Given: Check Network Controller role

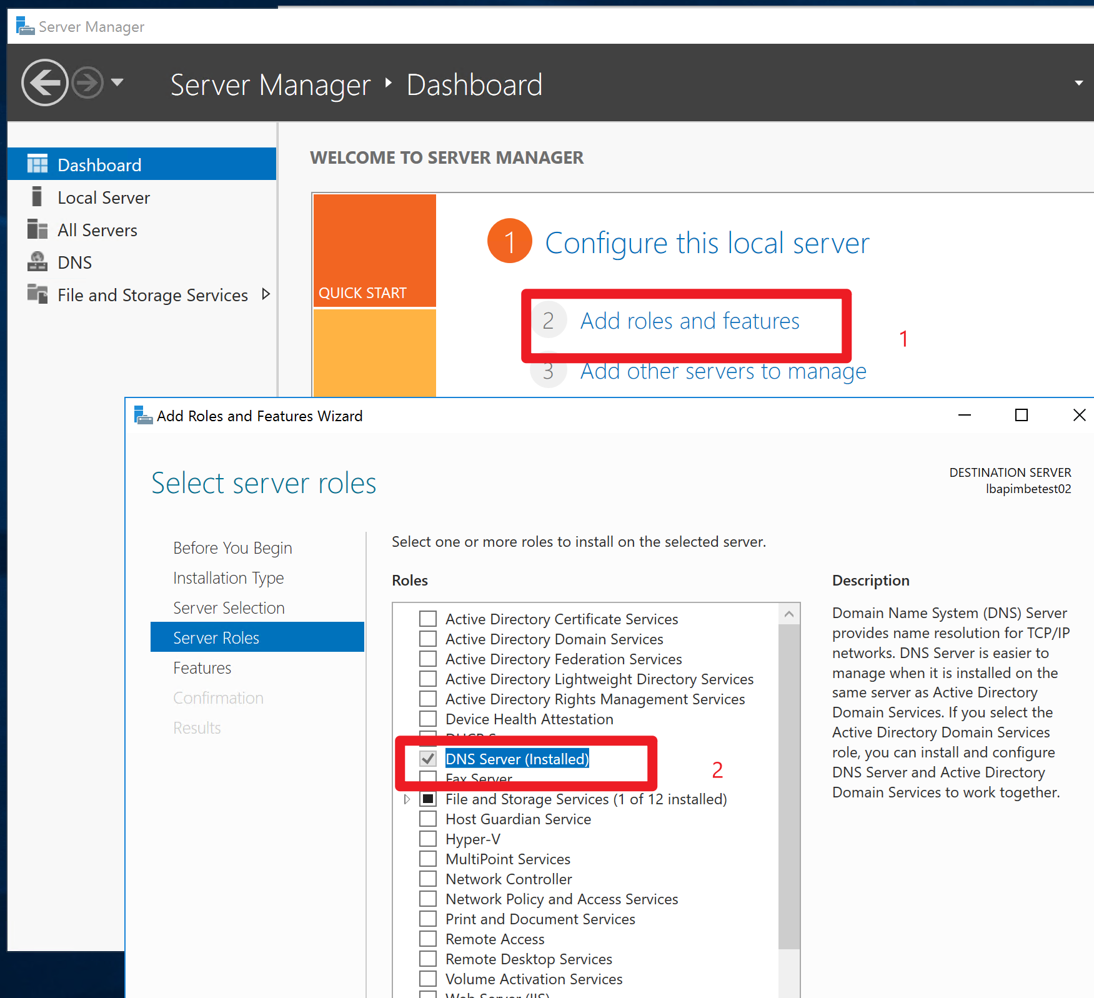Looking at the screenshot, I should pos(428,879).
